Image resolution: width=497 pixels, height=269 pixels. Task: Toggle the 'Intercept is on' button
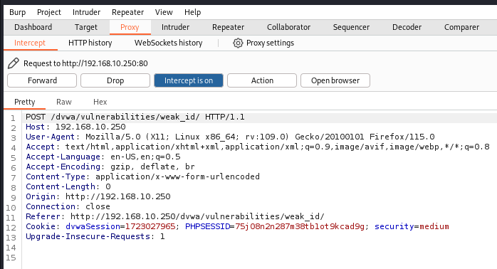click(x=189, y=80)
